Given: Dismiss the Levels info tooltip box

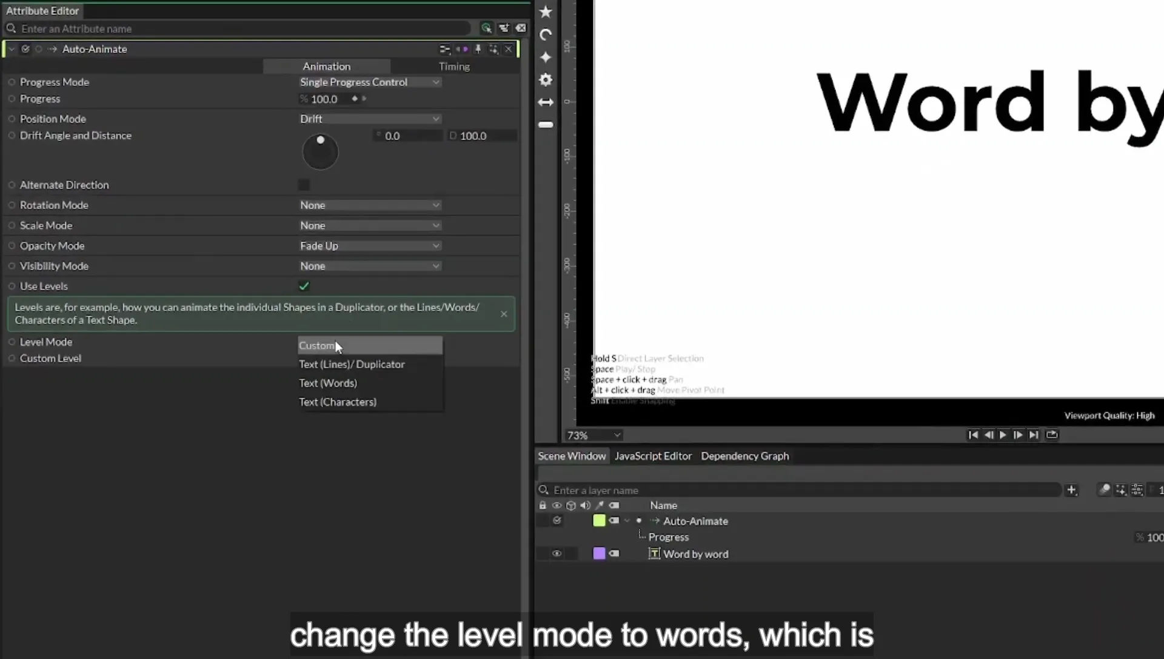Looking at the screenshot, I should 504,314.
